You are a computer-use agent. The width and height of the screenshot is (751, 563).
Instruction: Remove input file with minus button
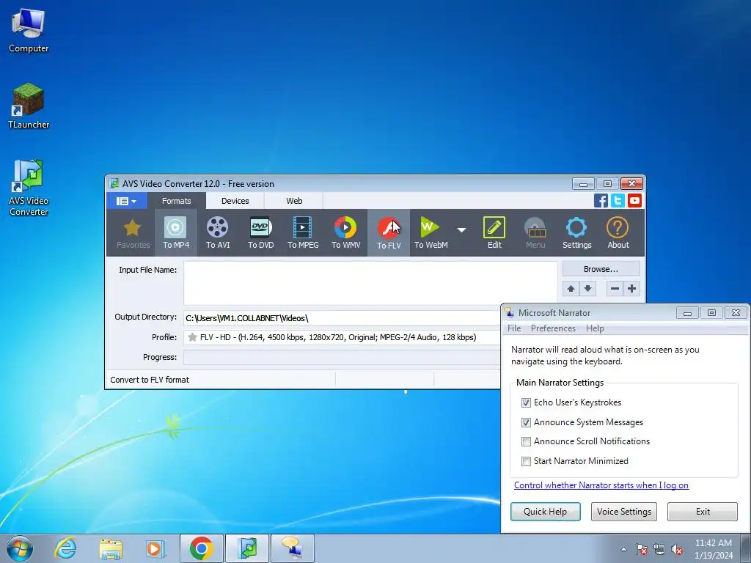click(615, 289)
